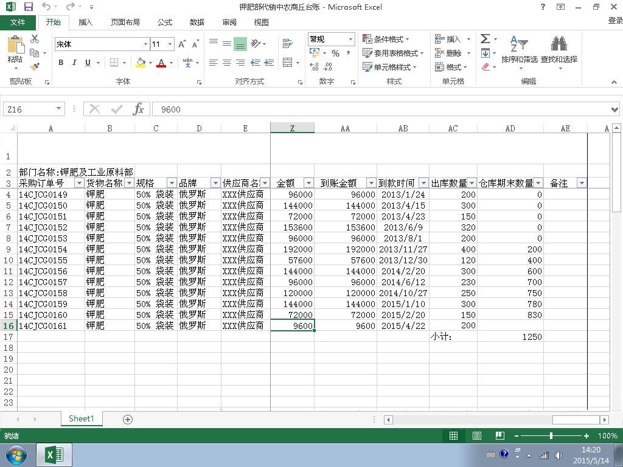Switch to the 公式 ribbon tab

[165, 22]
